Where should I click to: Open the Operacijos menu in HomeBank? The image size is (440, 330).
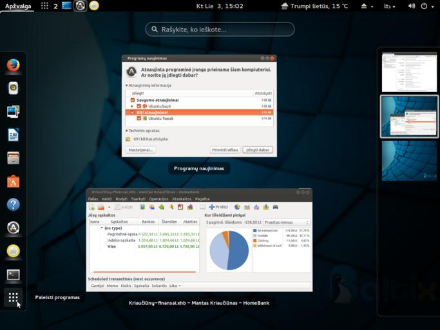click(158, 199)
